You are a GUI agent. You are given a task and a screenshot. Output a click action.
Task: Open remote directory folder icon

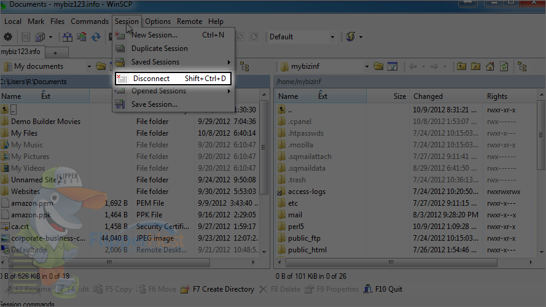click(x=378, y=66)
